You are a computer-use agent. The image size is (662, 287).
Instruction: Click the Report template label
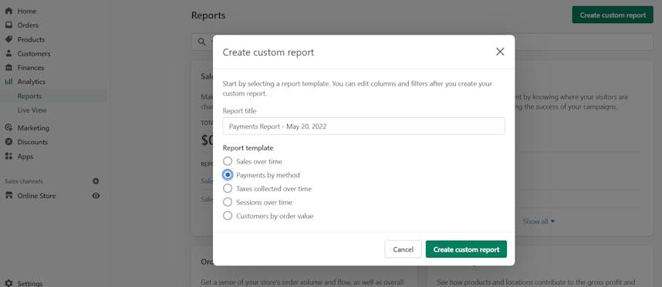(x=248, y=148)
